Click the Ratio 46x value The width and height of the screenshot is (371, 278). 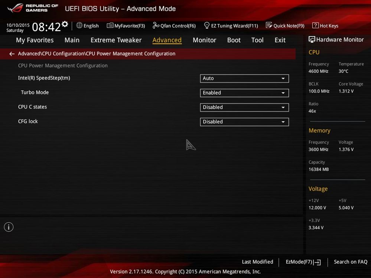[312, 111]
